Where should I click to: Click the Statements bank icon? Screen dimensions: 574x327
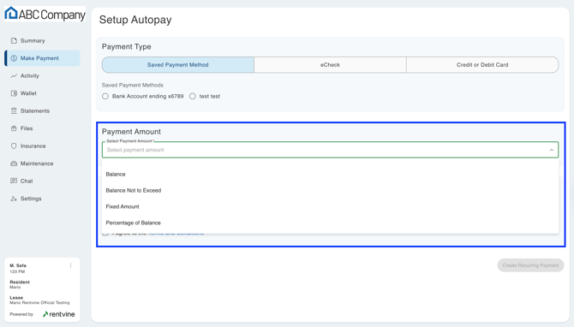[x=14, y=110]
